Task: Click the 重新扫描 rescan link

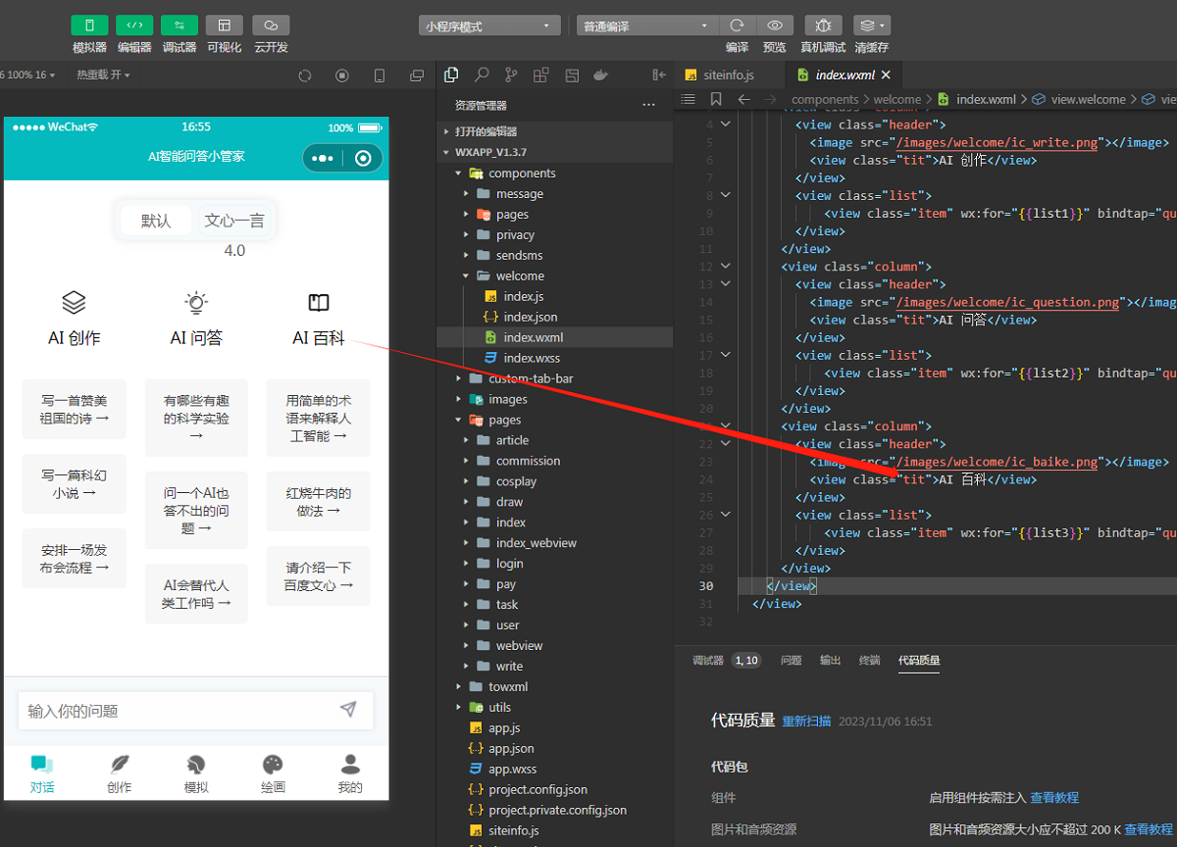Action: [806, 722]
